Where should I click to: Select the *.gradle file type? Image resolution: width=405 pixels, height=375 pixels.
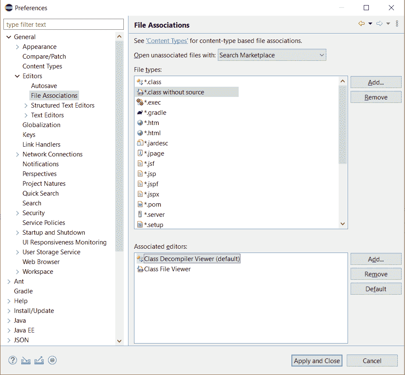click(155, 113)
